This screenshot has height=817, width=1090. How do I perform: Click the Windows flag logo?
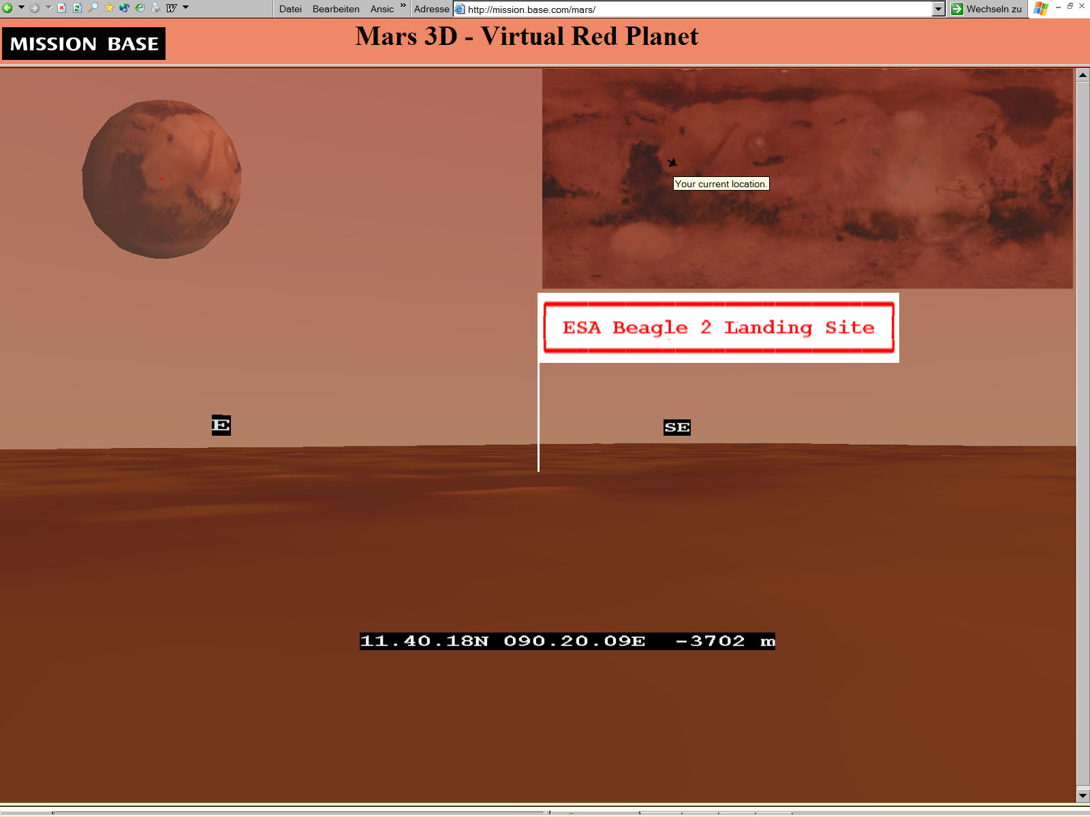tap(1040, 9)
